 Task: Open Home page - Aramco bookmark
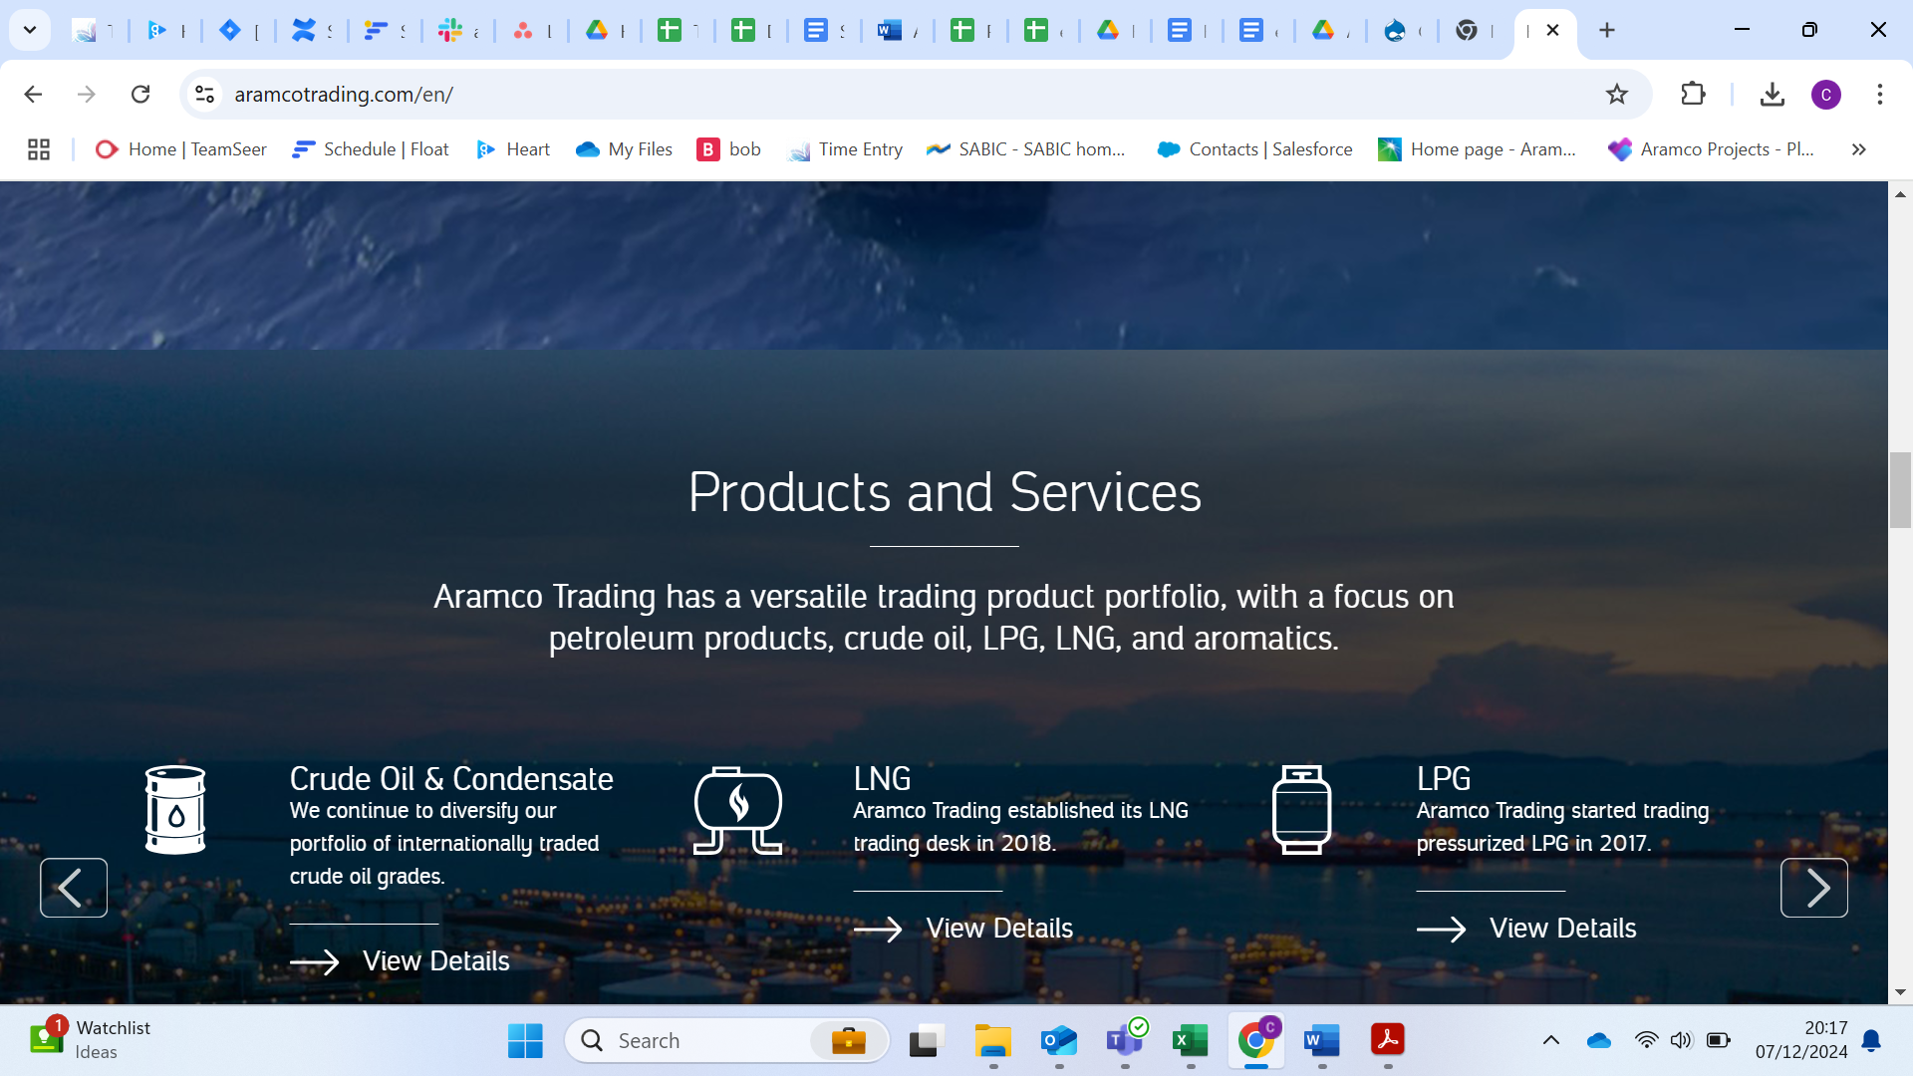click(1478, 149)
